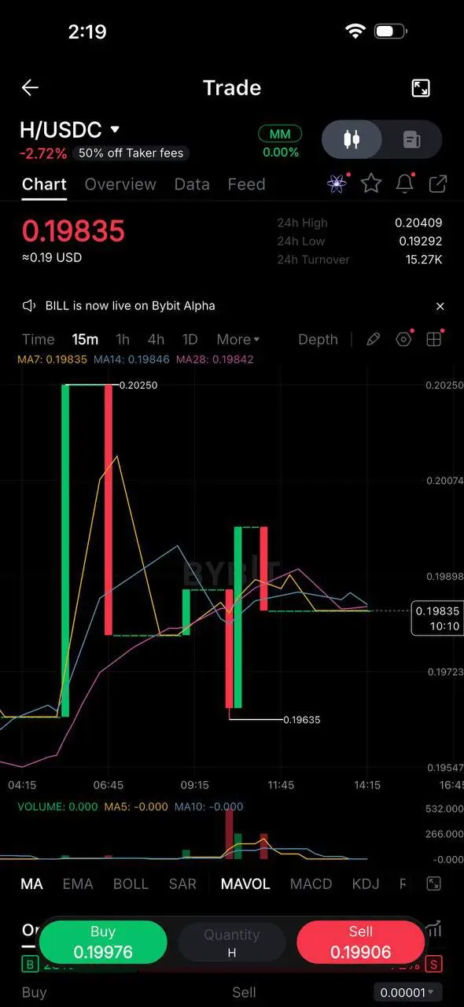Viewport: 464px width, 1007px height.
Task: Tap the MA7: 0.19835 legend
Action: click(52, 360)
